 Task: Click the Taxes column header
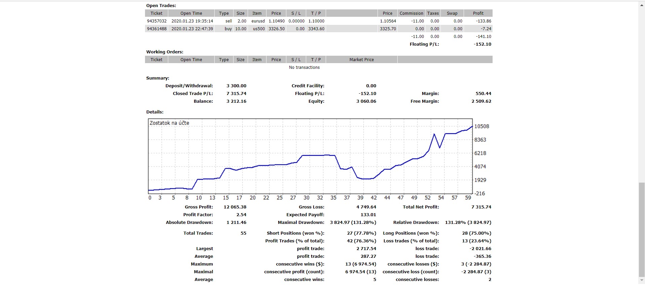[433, 13]
